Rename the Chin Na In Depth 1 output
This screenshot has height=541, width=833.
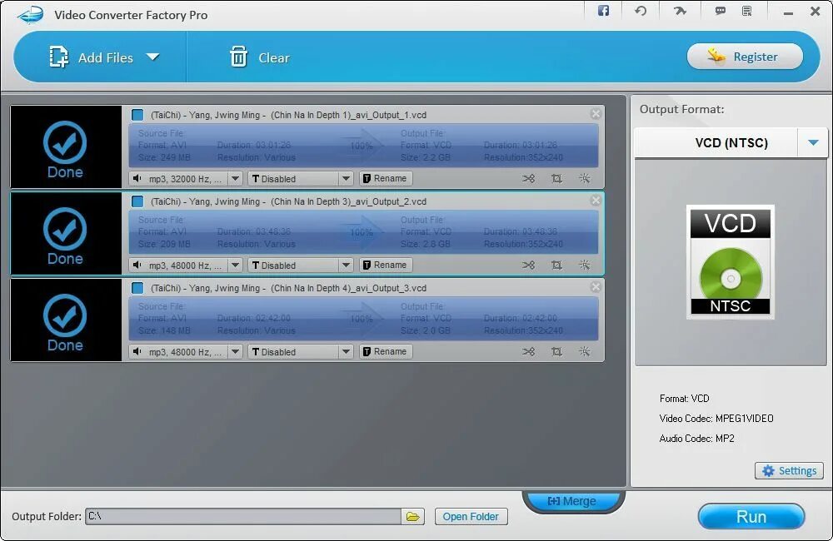pyautogui.click(x=386, y=178)
